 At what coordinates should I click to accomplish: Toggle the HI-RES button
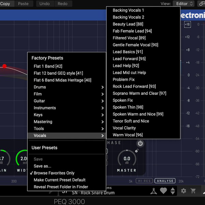144,181
